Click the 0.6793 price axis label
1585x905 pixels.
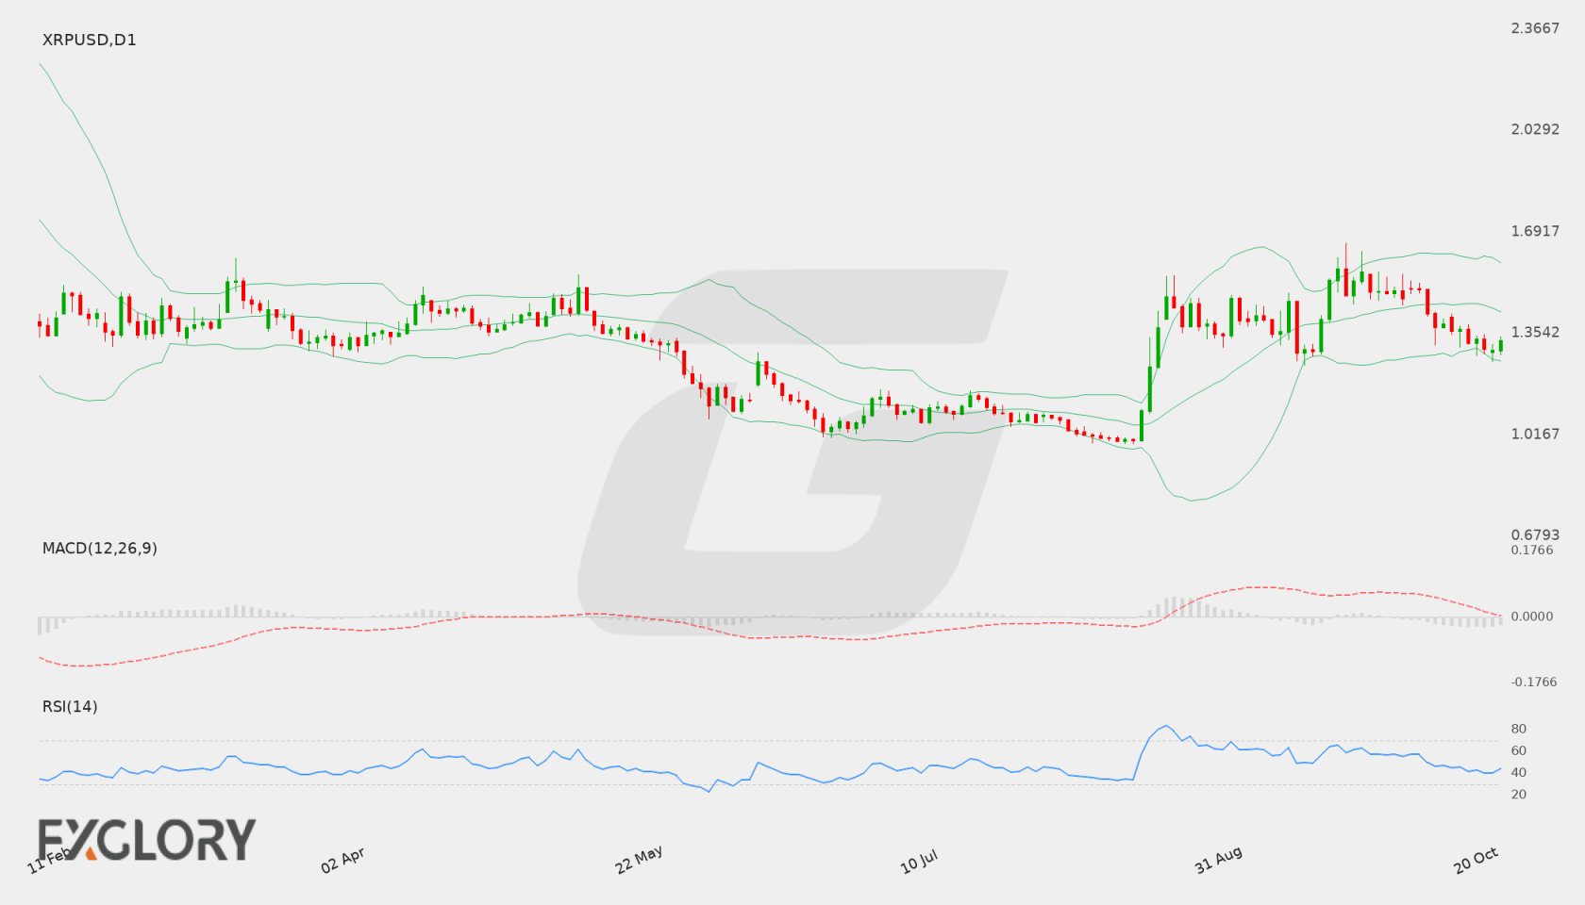click(x=1535, y=535)
